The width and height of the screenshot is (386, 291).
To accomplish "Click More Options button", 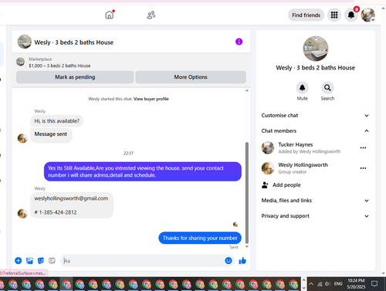I will point(191,77).
